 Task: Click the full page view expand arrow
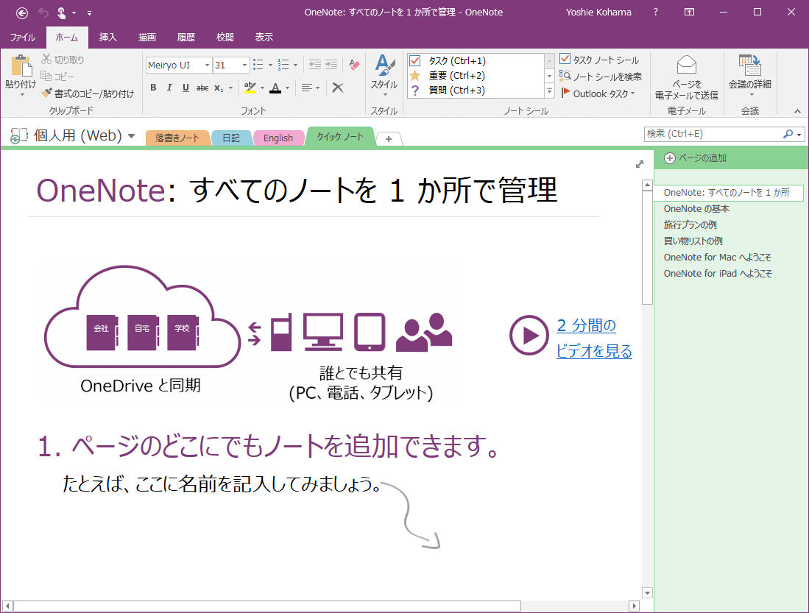coord(640,164)
